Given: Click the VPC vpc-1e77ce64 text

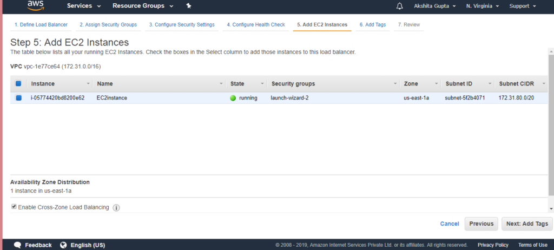Looking at the screenshot, I should 56,67.
